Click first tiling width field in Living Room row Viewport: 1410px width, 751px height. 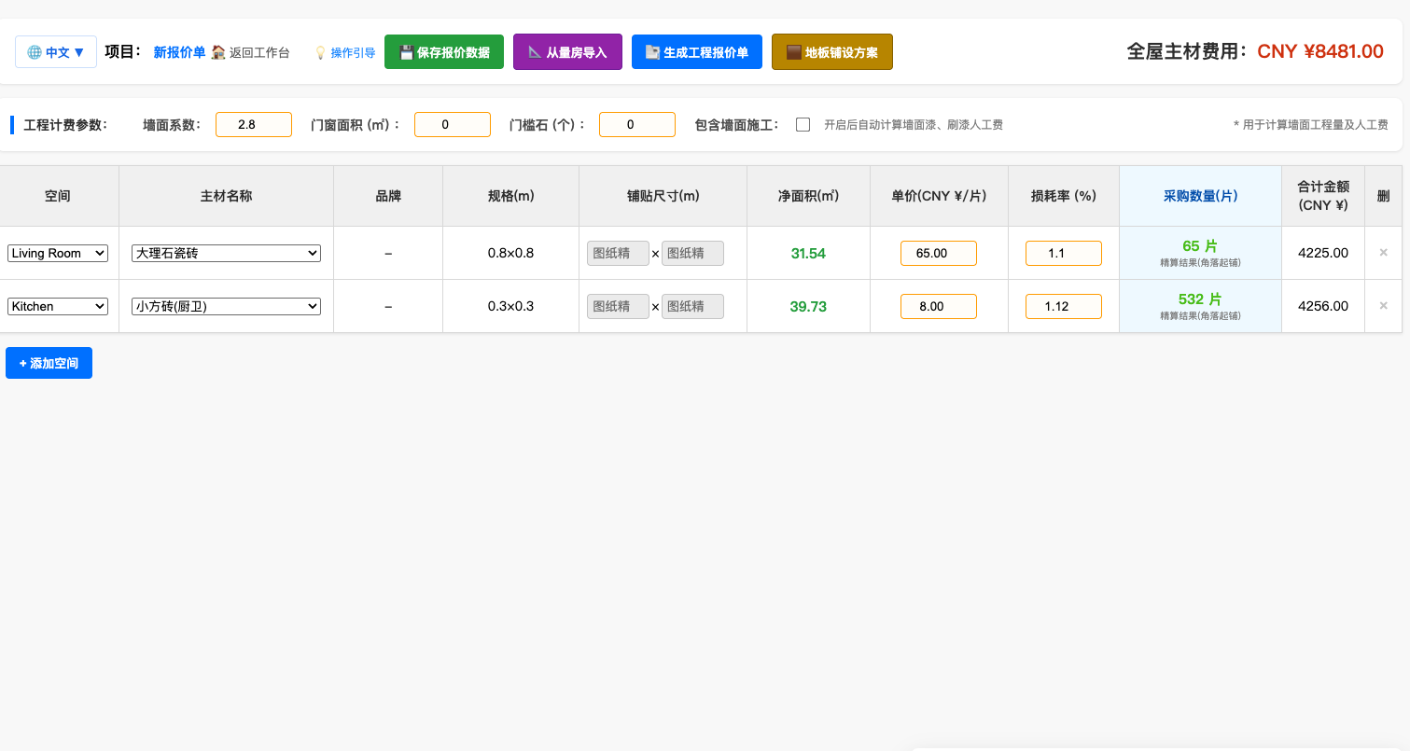[x=618, y=253]
